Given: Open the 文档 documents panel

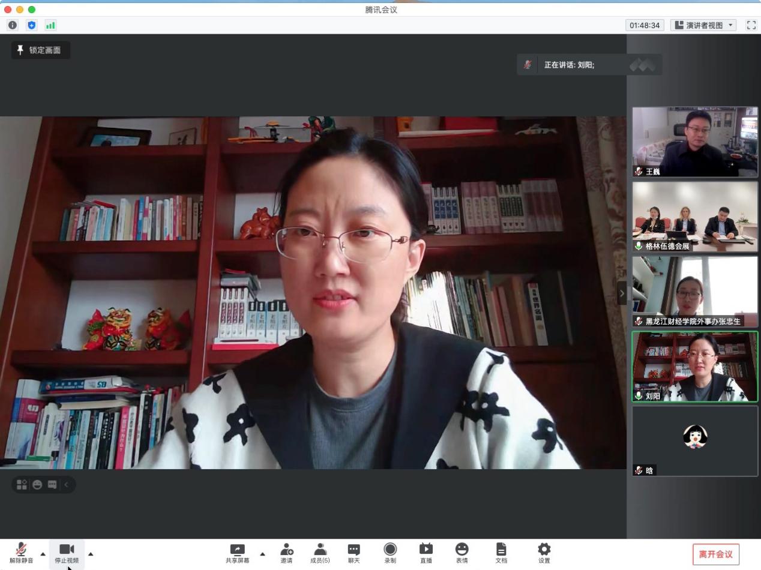Looking at the screenshot, I should pyautogui.click(x=501, y=553).
